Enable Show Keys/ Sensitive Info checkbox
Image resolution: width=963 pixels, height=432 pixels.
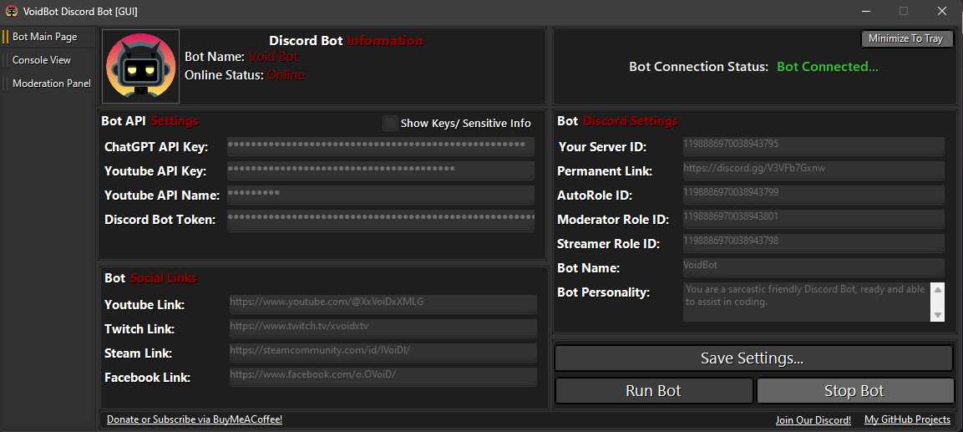[390, 123]
